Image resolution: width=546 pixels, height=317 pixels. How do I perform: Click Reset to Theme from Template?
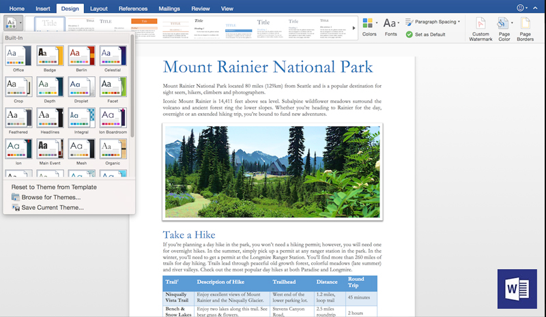(x=54, y=187)
